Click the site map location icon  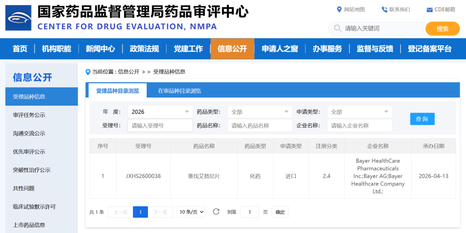point(339,9)
